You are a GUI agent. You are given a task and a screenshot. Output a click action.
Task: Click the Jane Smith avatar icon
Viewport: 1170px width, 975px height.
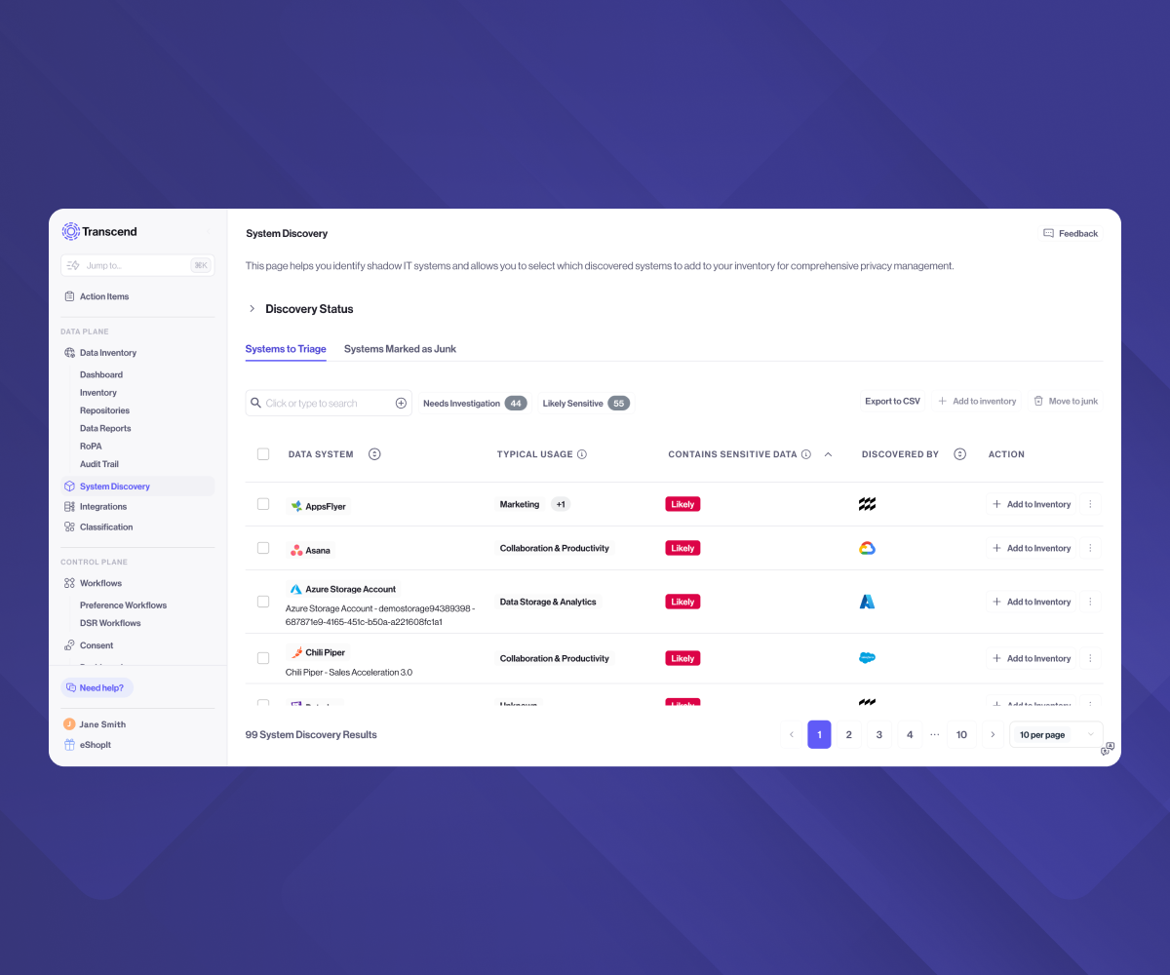coord(69,724)
